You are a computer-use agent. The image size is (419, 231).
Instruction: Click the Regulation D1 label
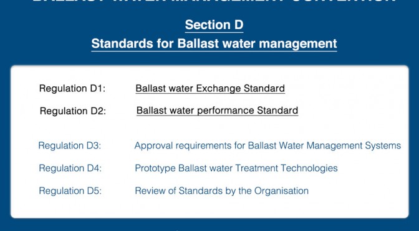[x=72, y=88]
